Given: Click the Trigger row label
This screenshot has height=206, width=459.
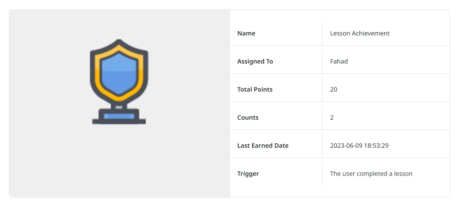Looking at the screenshot, I should tap(248, 173).
